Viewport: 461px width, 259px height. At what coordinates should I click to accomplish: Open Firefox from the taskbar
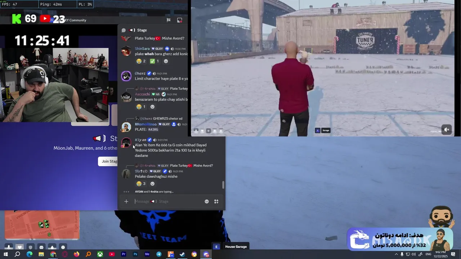click(76, 254)
